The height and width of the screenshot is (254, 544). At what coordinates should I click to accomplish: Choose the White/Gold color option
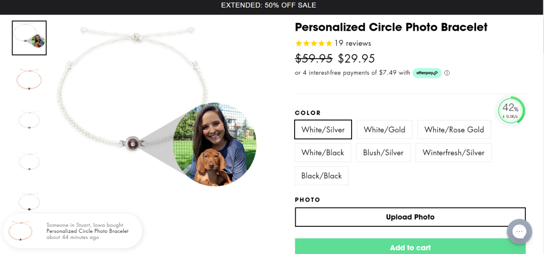(x=384, y=130)
